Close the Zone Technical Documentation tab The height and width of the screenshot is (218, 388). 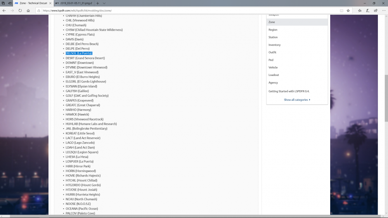click(x=50, y=3)
